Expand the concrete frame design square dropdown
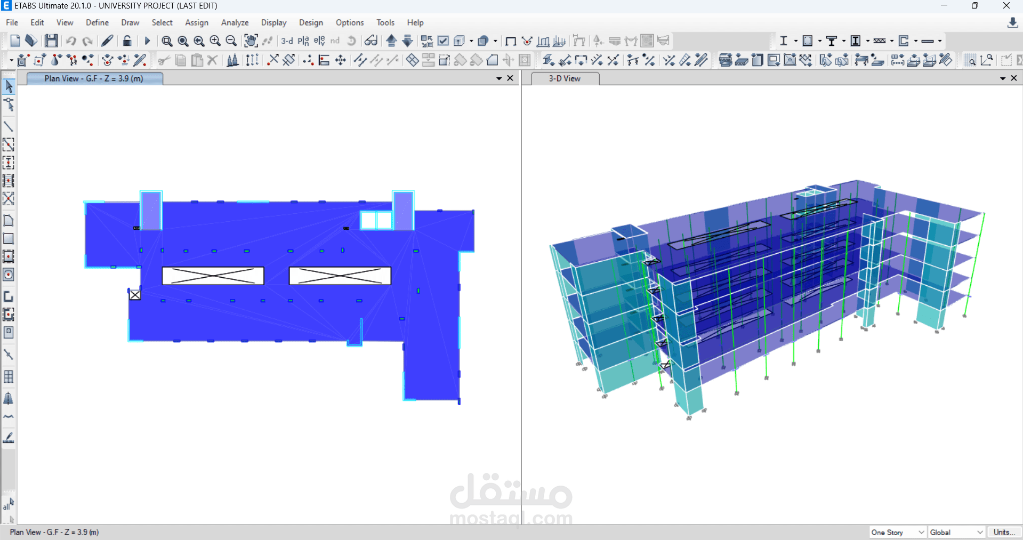The height and width of the screenshot is (540, 1023). coord(820,41)
